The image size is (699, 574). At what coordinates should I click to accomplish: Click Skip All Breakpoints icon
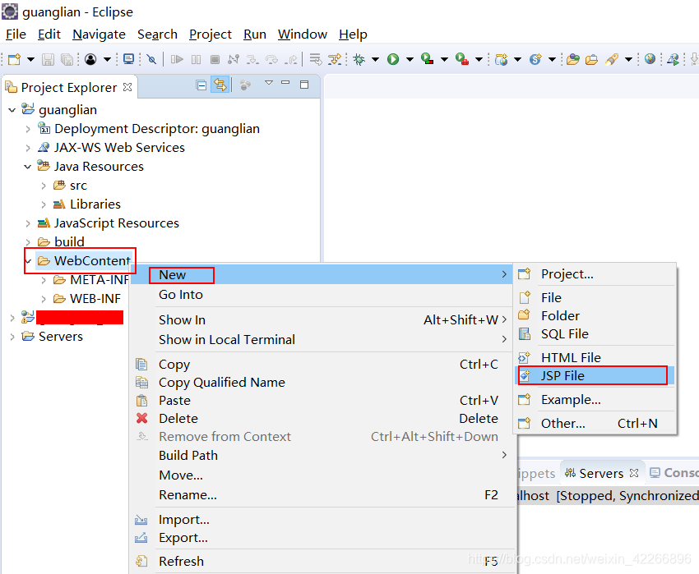pos(151,59)
